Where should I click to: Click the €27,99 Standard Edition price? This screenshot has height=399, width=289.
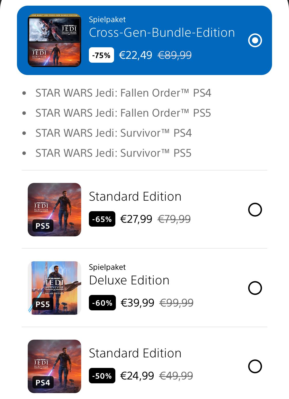136,219
